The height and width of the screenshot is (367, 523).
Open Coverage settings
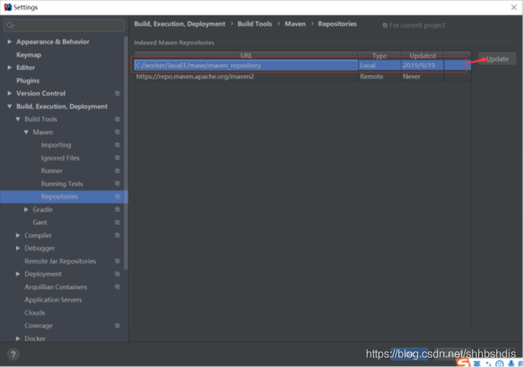coord(39,326)
